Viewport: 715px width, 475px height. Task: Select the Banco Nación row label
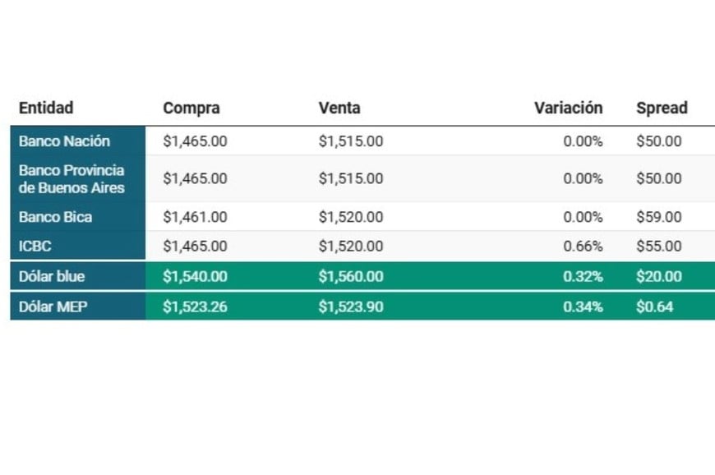coord(64,141)
